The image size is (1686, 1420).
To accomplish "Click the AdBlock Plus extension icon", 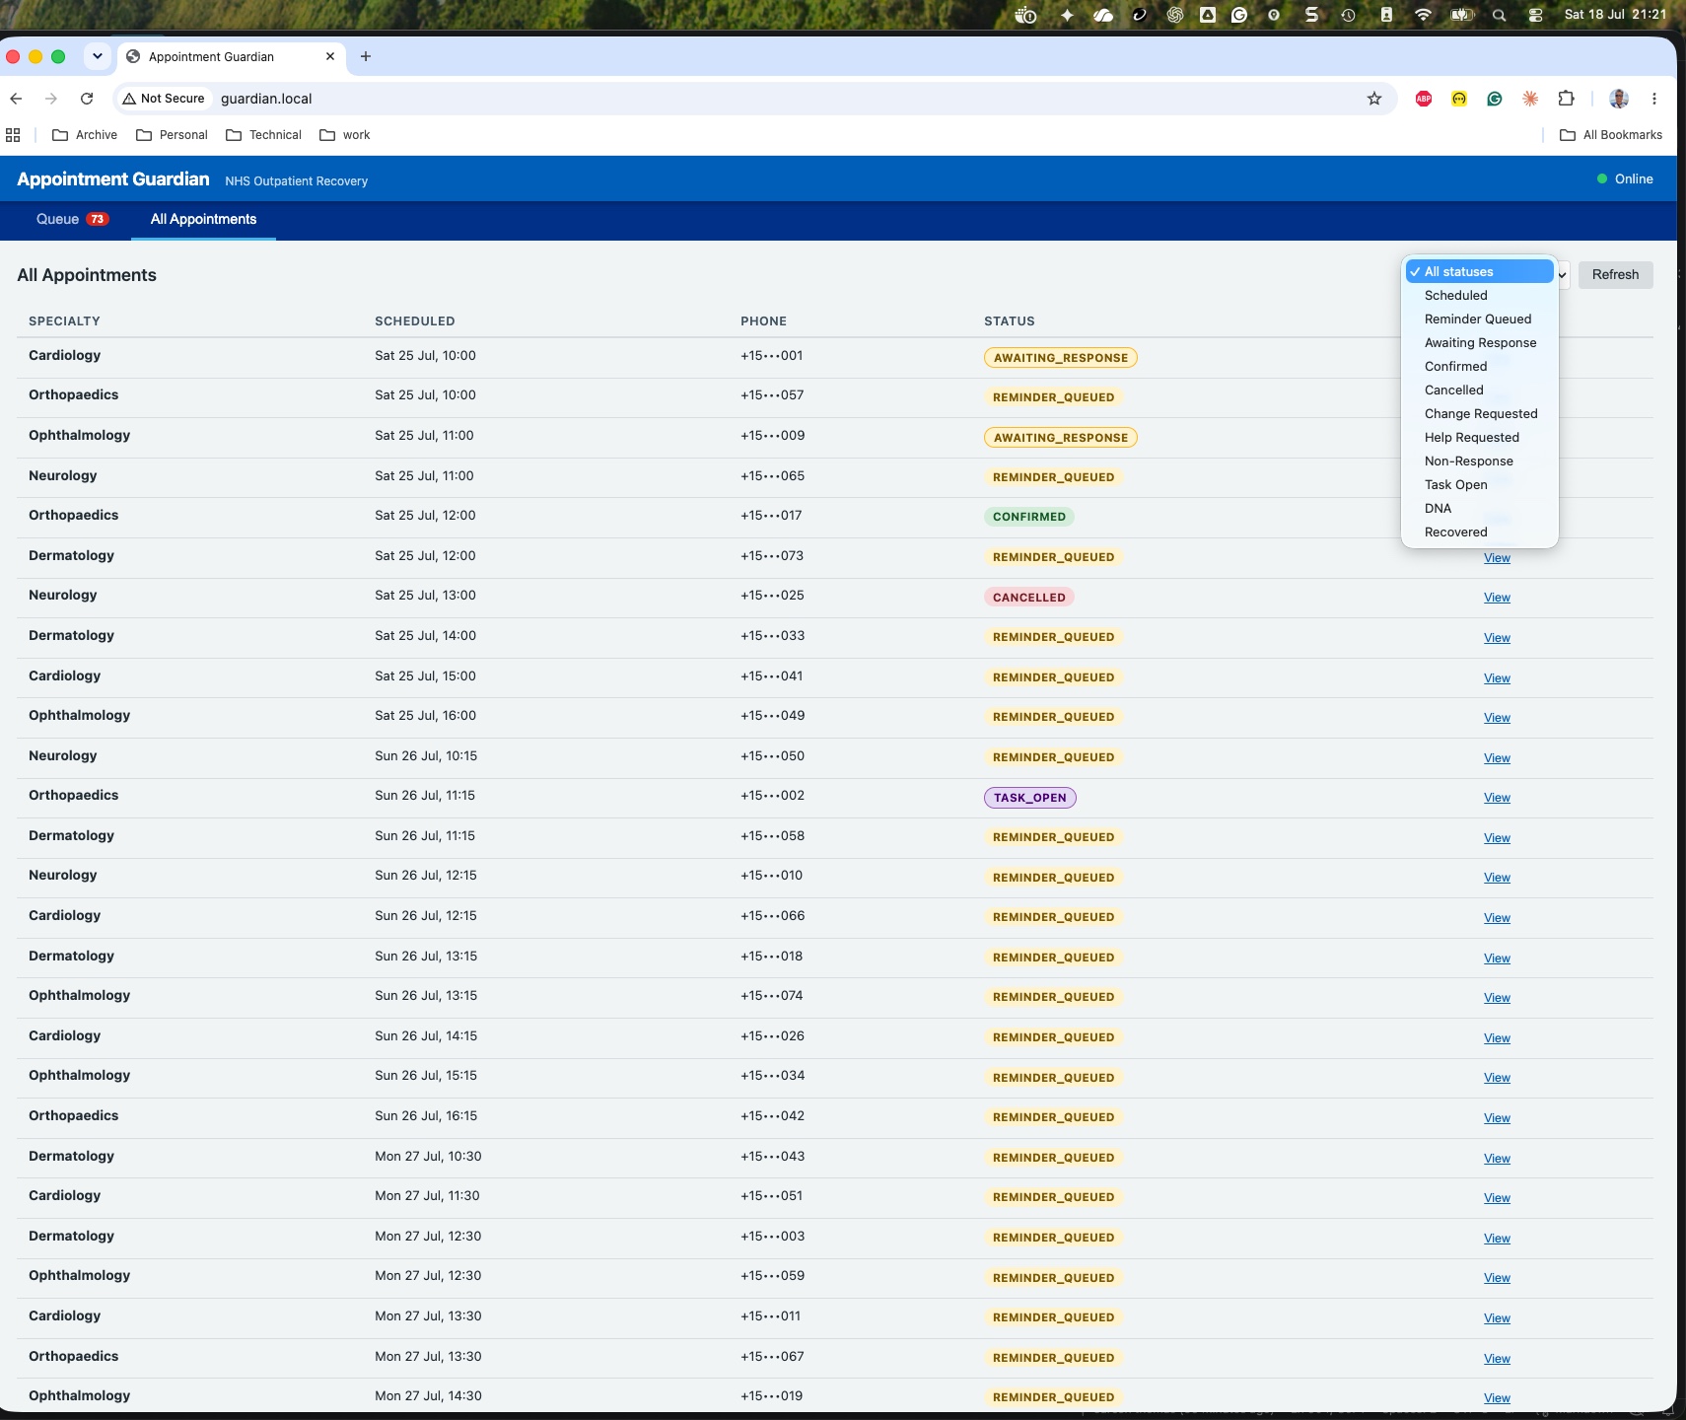I will (1424, 99).
